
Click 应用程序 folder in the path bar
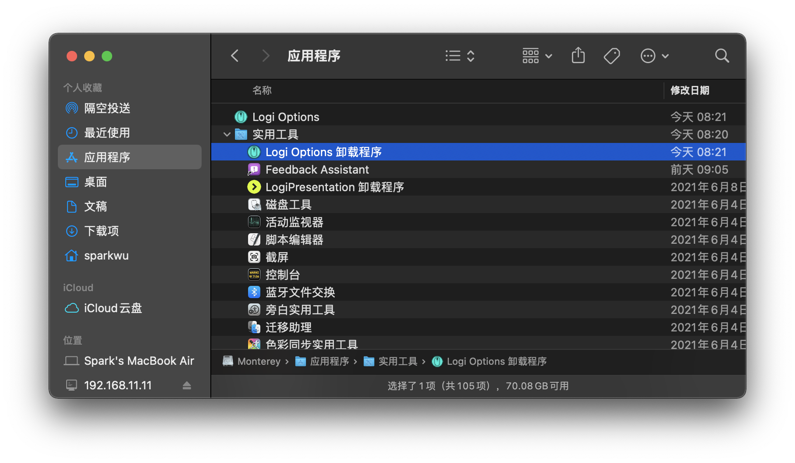[x=329, y=361]
